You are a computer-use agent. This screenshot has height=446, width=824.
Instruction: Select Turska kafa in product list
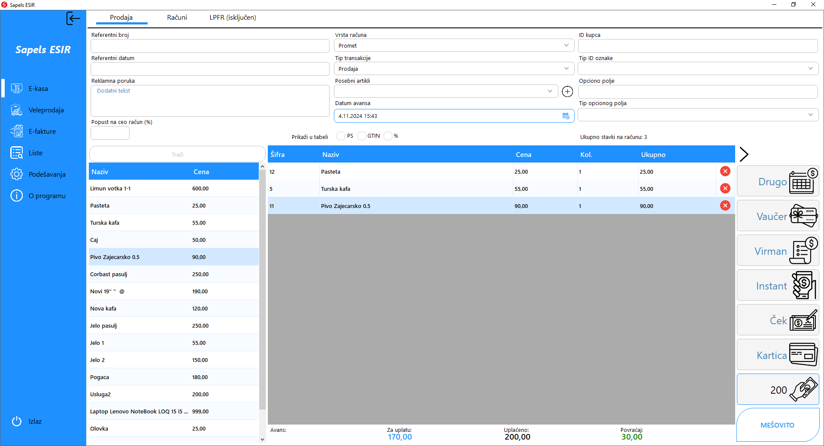click(x=174, y=223)
